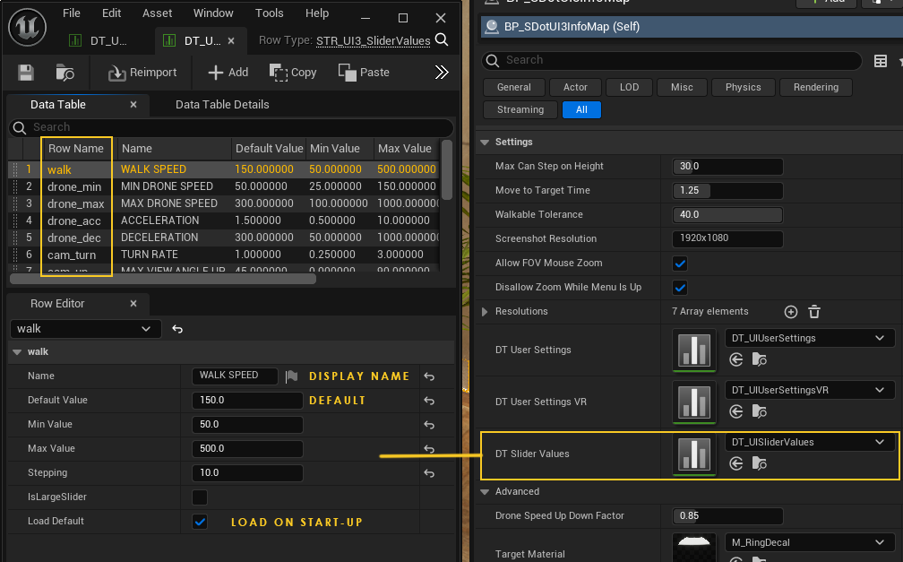
Task: Open DT_UIUserSettingsVR asset dropdown
Action: pyautogui.click(x=809, y=390)
